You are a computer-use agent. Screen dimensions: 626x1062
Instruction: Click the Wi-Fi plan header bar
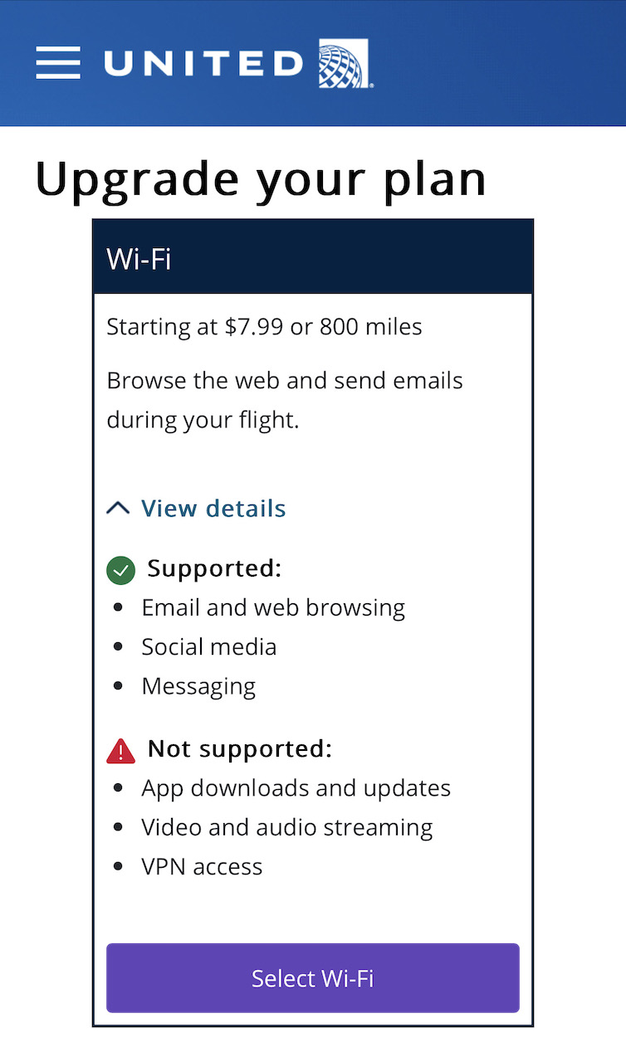[312, 258]
